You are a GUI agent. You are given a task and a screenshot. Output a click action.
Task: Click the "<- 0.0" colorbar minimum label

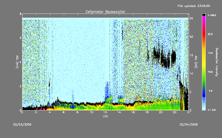pos(212,110)
